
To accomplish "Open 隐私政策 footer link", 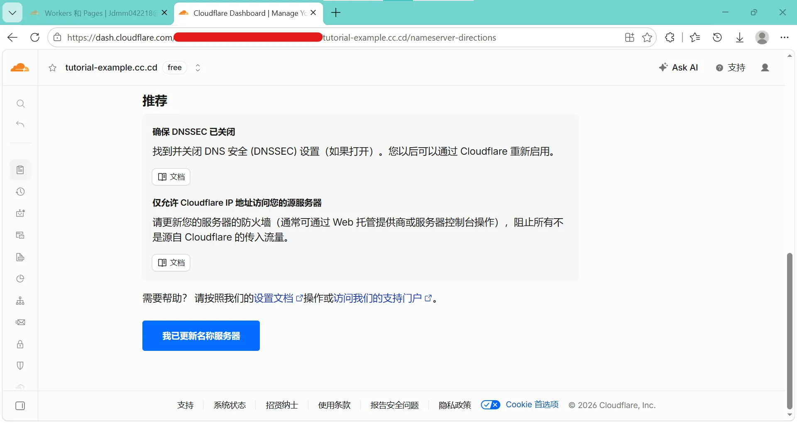I will pos(455,405).
